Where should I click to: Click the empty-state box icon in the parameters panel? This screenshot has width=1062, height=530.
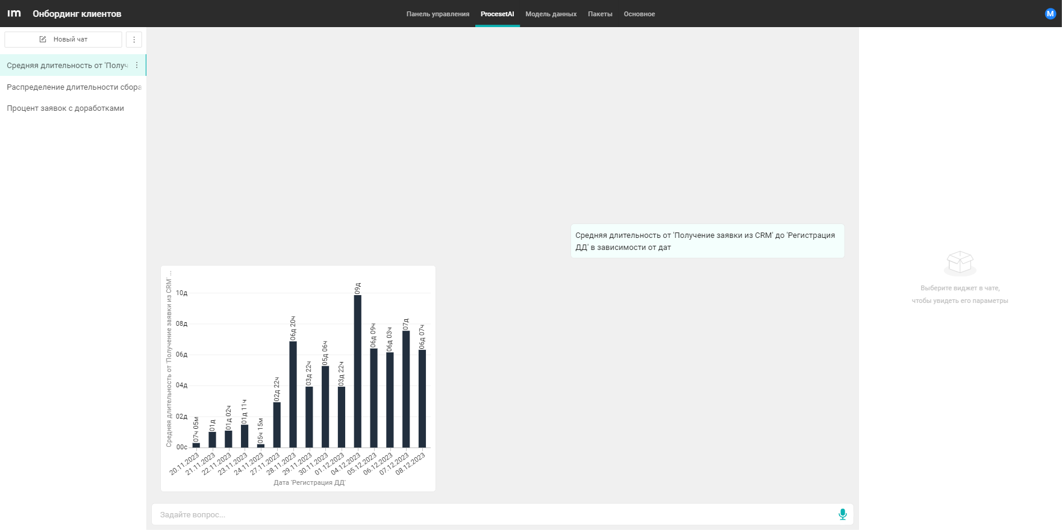tap(960, 263)
